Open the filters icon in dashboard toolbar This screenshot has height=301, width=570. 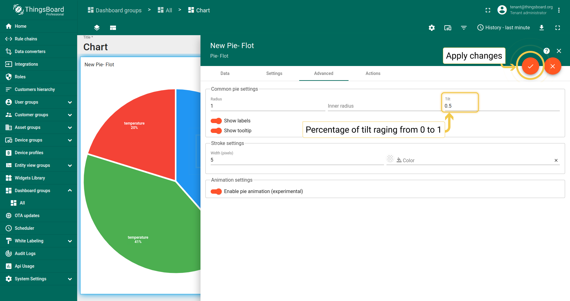pyautogui.click(x=464, y=28)
